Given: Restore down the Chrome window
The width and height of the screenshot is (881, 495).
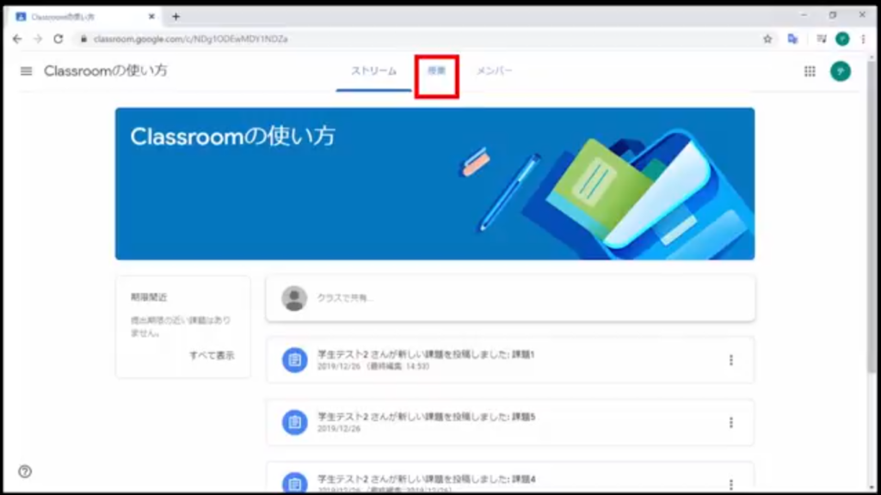Looking at the screenshot, I should click(833, 15).
